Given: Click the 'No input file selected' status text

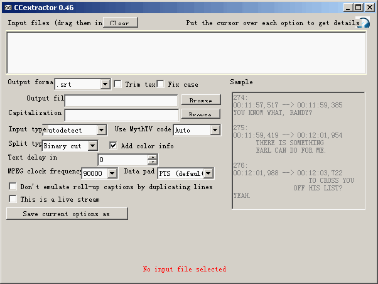Looking at the screenshot, I should click(185, 269).
